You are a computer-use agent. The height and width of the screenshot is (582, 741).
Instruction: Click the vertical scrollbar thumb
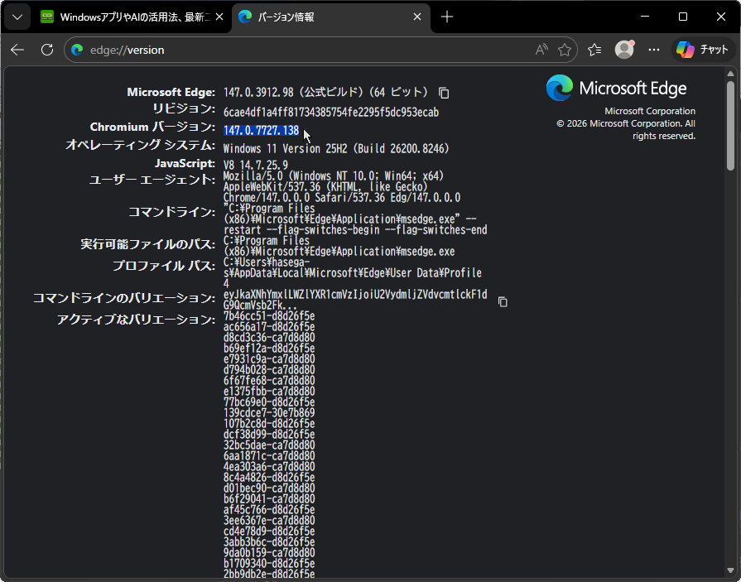point(730,125)
